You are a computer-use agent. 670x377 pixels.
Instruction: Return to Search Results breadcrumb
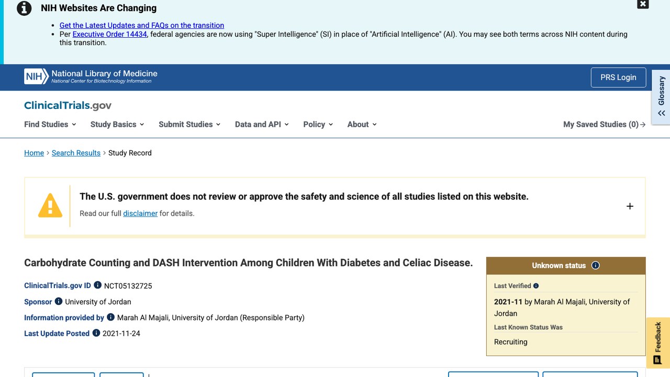click(76, 153)
